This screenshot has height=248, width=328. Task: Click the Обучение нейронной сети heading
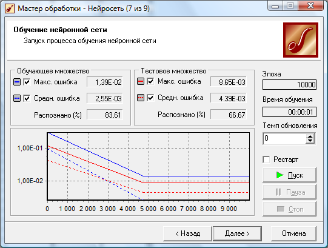(x=60, y=30)
